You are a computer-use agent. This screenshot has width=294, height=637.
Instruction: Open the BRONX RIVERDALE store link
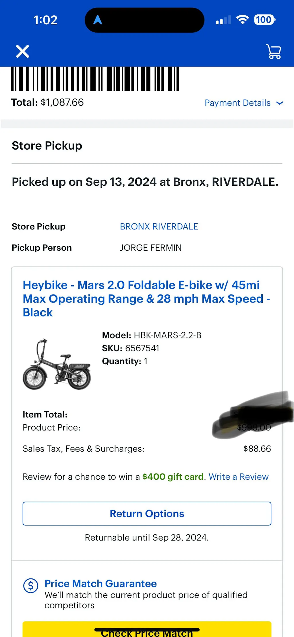[159, 226]
